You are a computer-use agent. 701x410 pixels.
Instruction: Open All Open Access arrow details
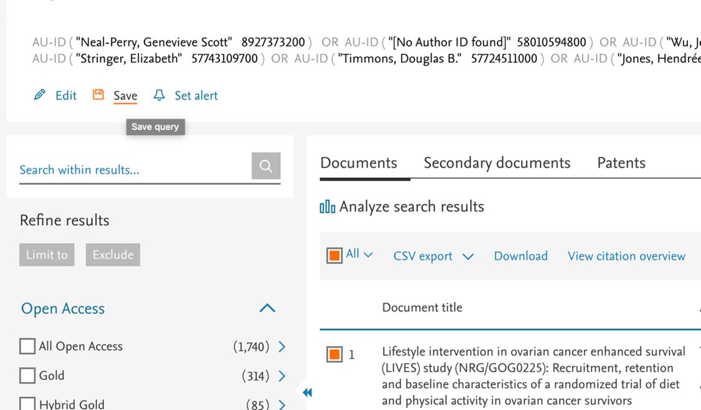[282, 347]
